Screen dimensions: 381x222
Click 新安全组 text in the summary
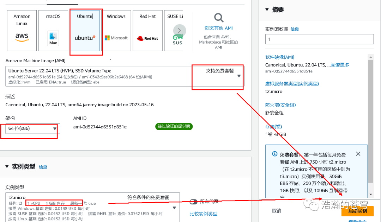[274, 113]
